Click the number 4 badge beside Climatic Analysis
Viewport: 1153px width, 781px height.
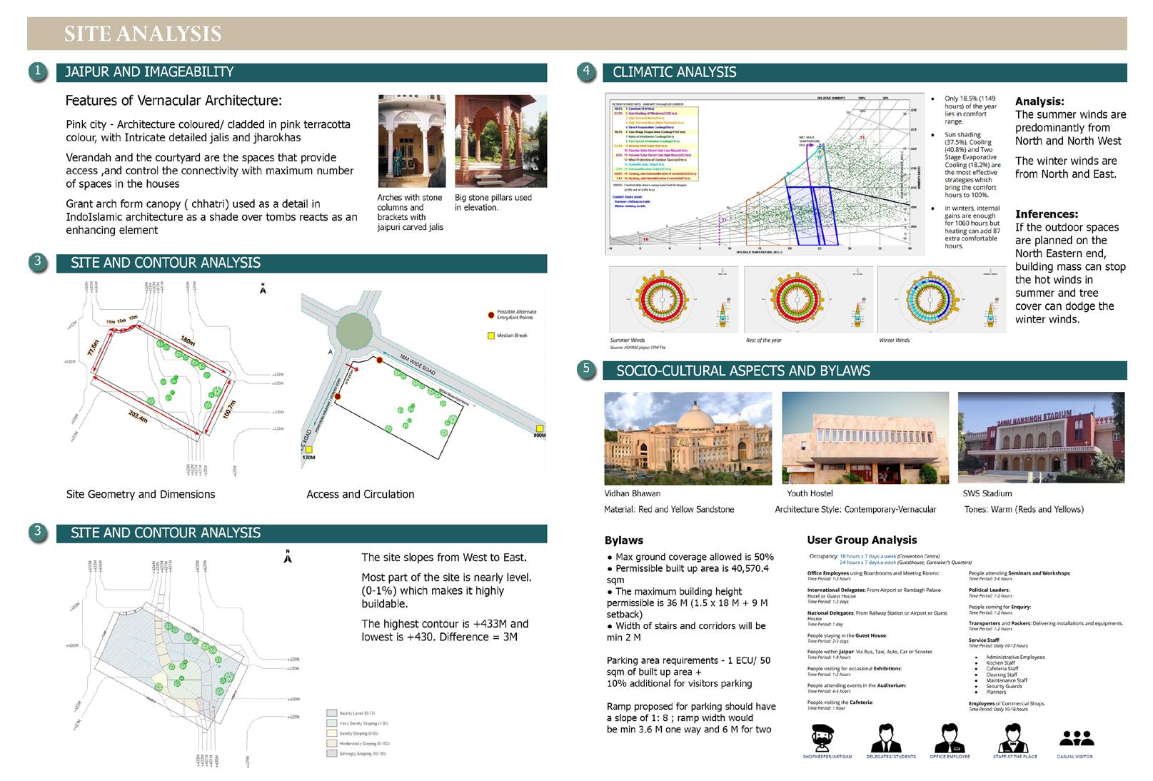[585, 71]
